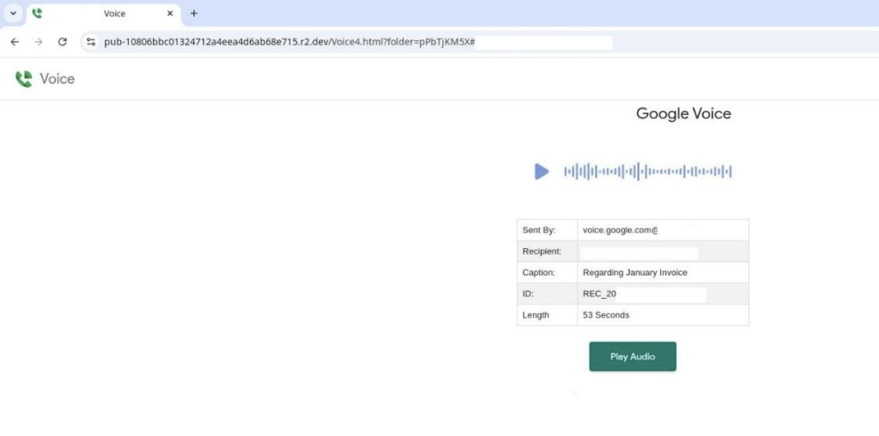Screen dimensions: 879x436
Task: Click the Google Voice heading
Action: 683,114
